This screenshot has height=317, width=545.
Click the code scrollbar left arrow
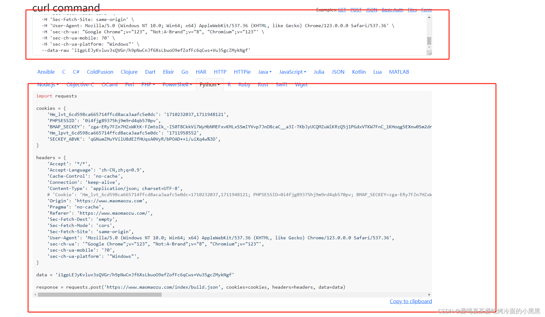click(35, 294)
